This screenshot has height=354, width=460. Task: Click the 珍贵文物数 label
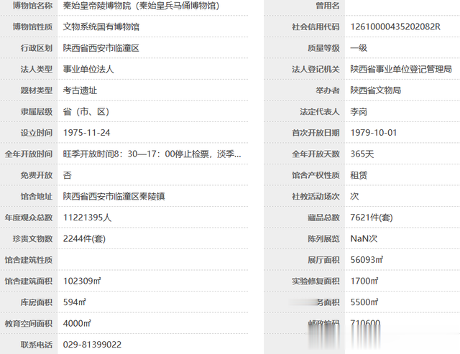point(32,239)
